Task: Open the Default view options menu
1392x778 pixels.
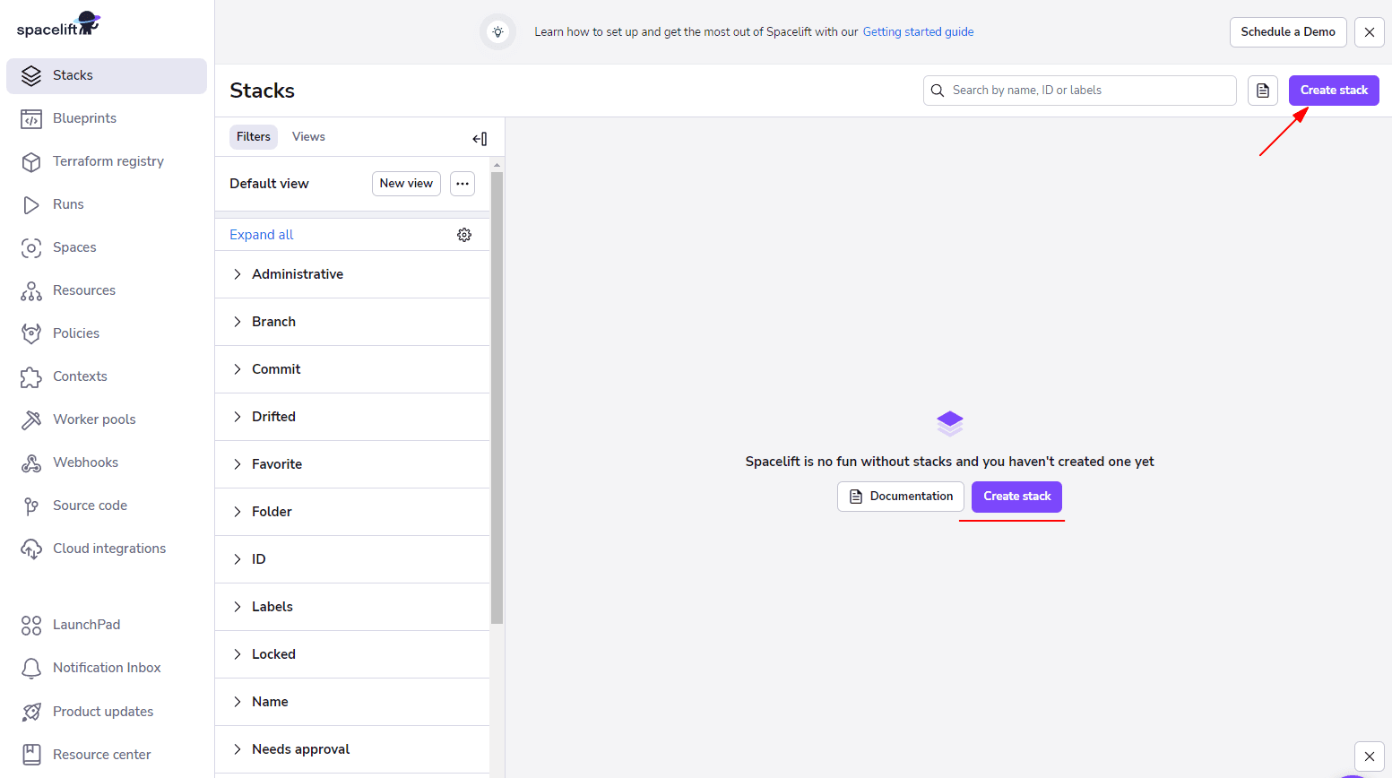Action: coord(463,183)
